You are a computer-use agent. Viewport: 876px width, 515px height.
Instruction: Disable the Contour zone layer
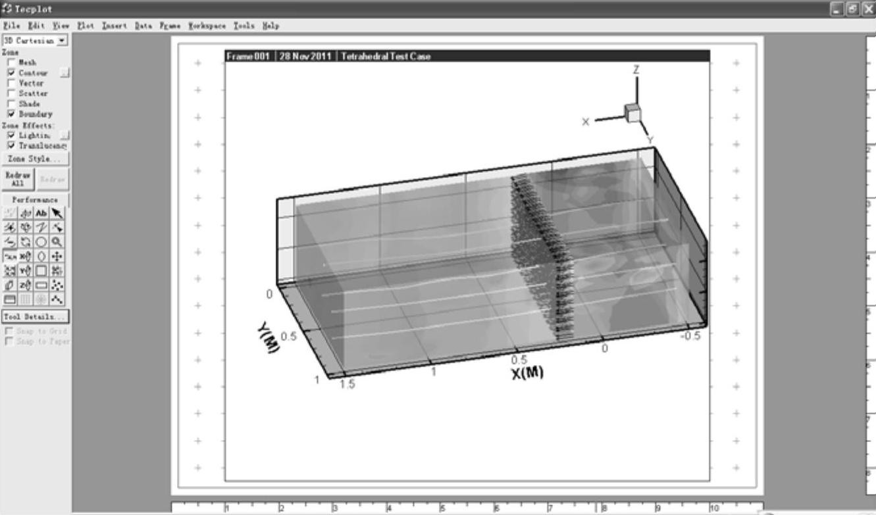(x=11, y=73)
